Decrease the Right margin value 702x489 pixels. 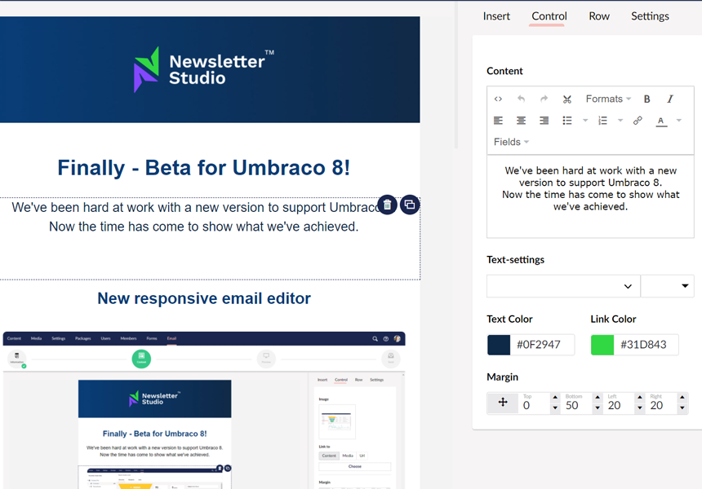682,407
